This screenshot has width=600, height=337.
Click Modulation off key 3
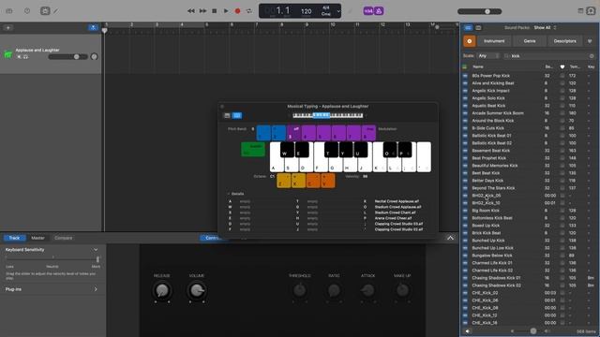pyautogui.click(x=293, y=133)
